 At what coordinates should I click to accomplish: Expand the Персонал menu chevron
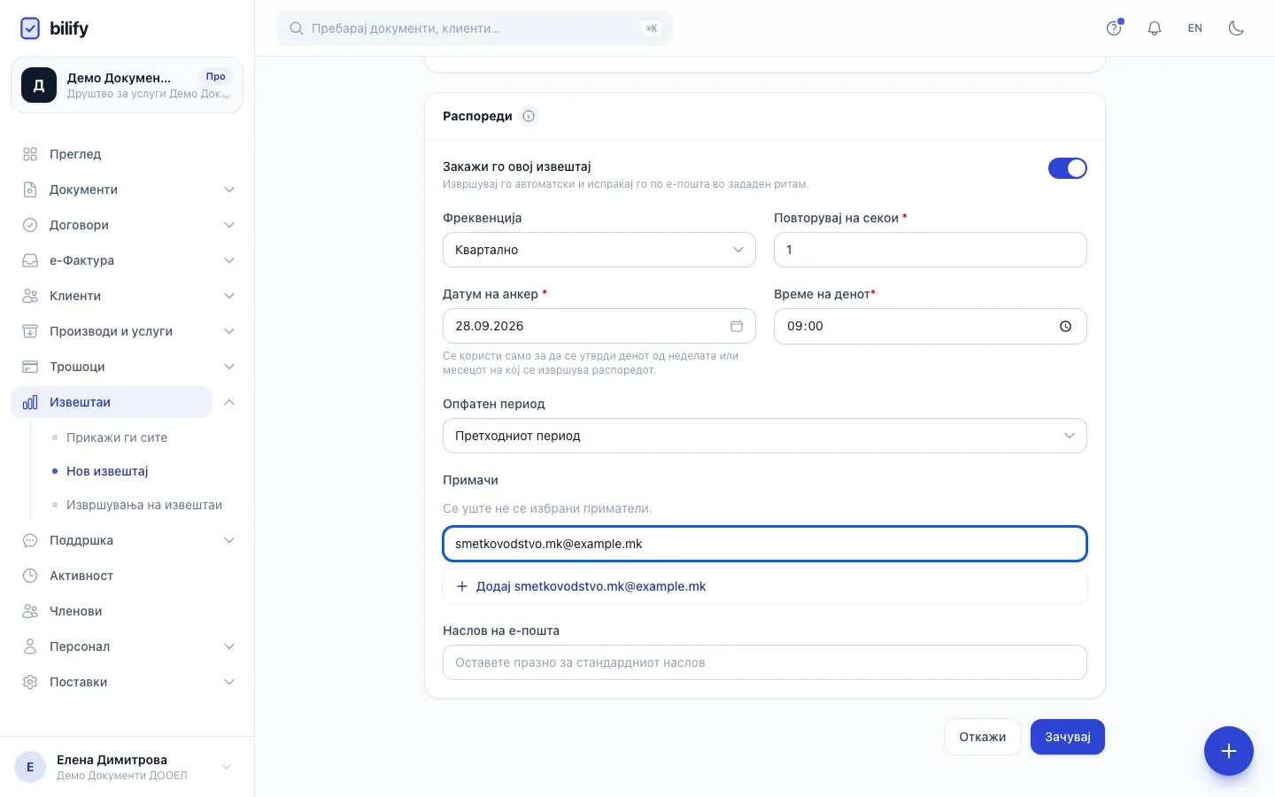[229, 646]
